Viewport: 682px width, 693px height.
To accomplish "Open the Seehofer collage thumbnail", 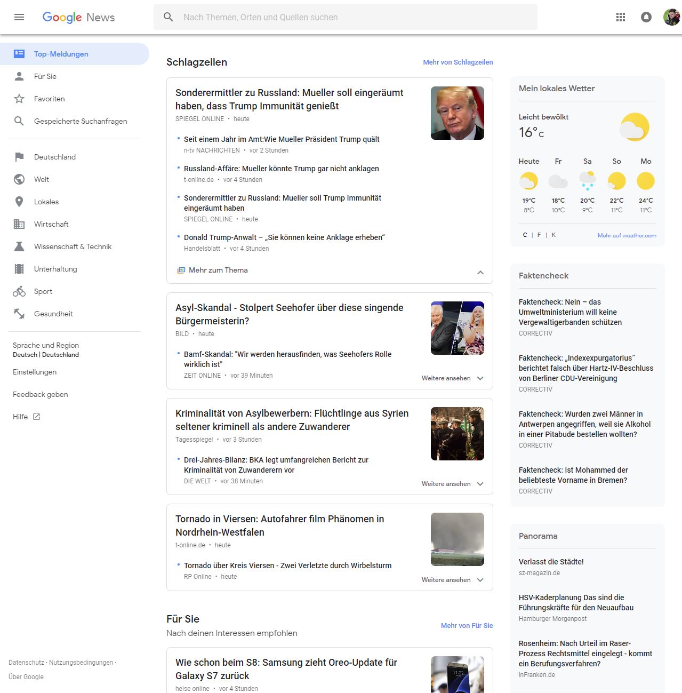I will pyautogui.click(x=458, y=328).
